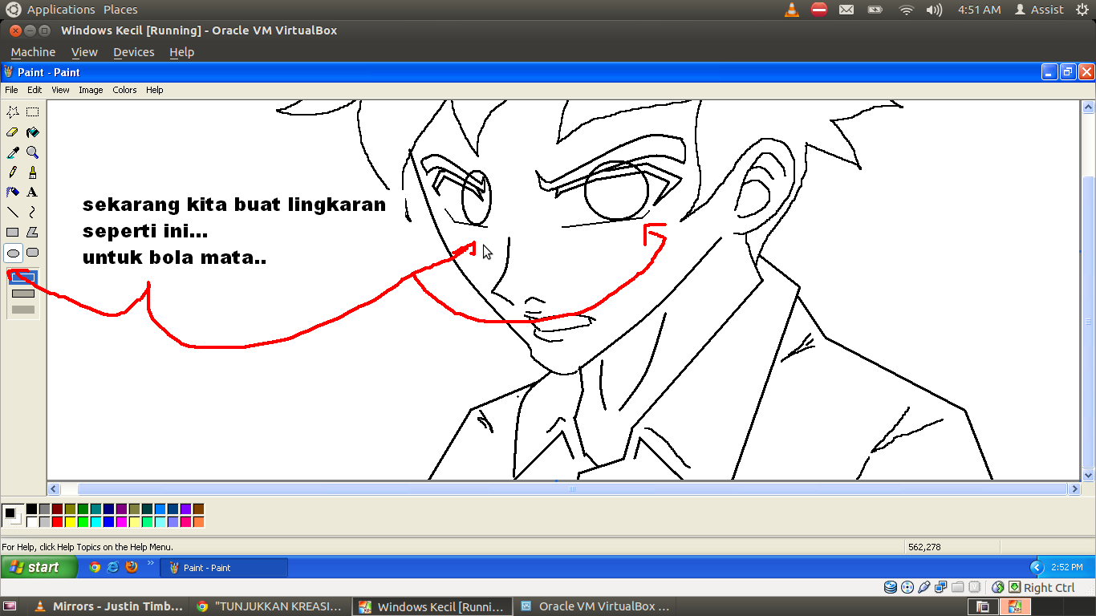
Task: Open the VirtualBox Machine menu
Action: 34,52
